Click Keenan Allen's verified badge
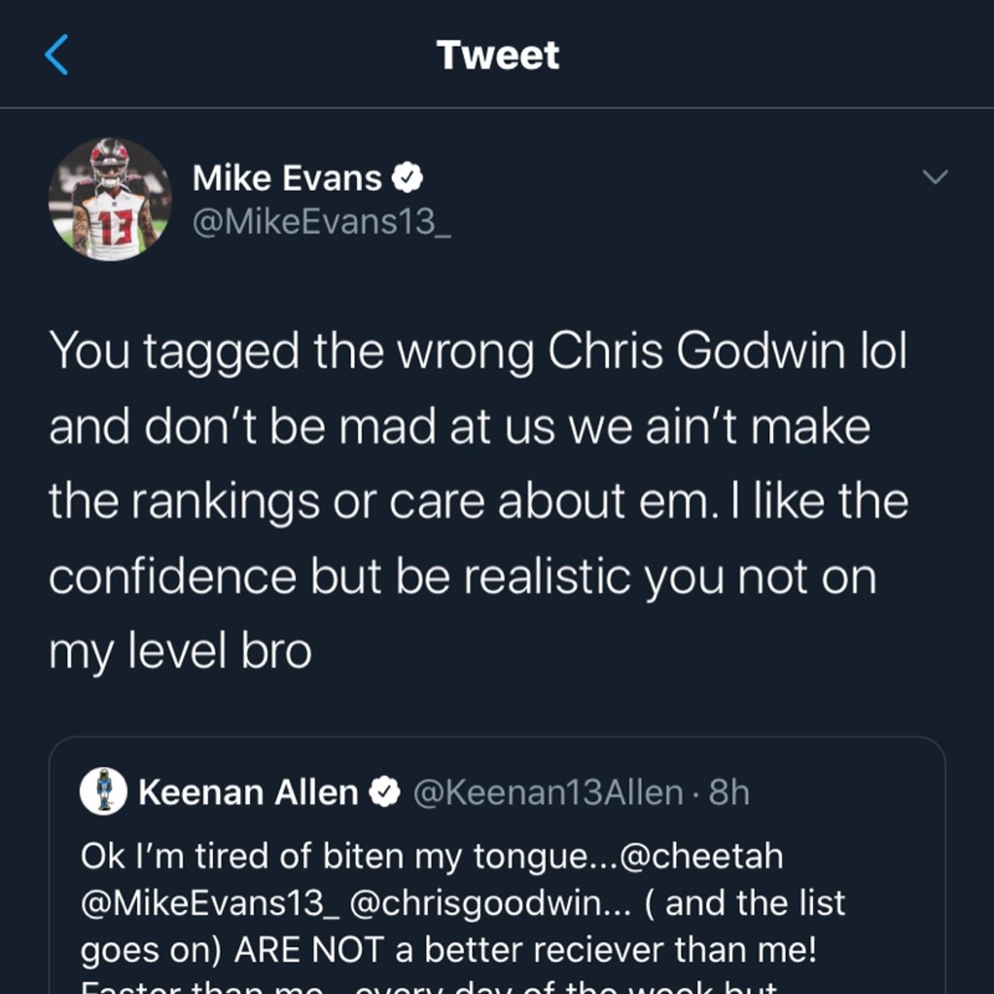Screen dimensions: 994x994 click(x=385, y=792)
